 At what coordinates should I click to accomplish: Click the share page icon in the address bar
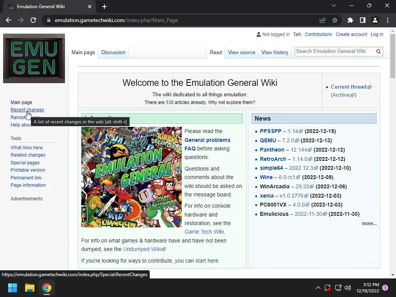323,20
